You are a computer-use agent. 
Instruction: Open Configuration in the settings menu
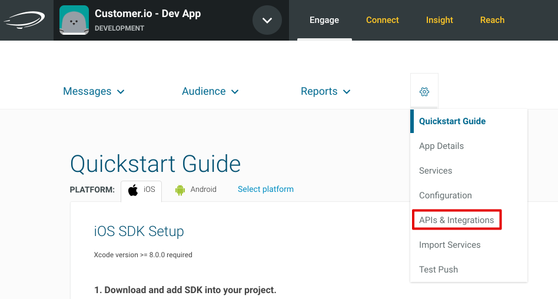click(446, 195)
